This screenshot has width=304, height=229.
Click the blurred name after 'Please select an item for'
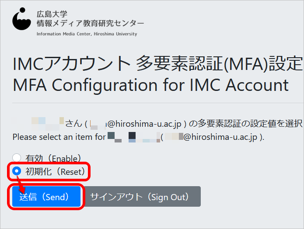[x=134, y=137]
